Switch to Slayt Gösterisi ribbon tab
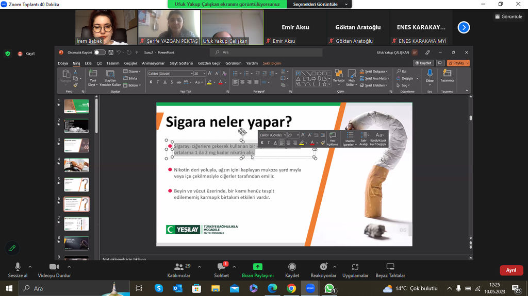 coord(181,63)
